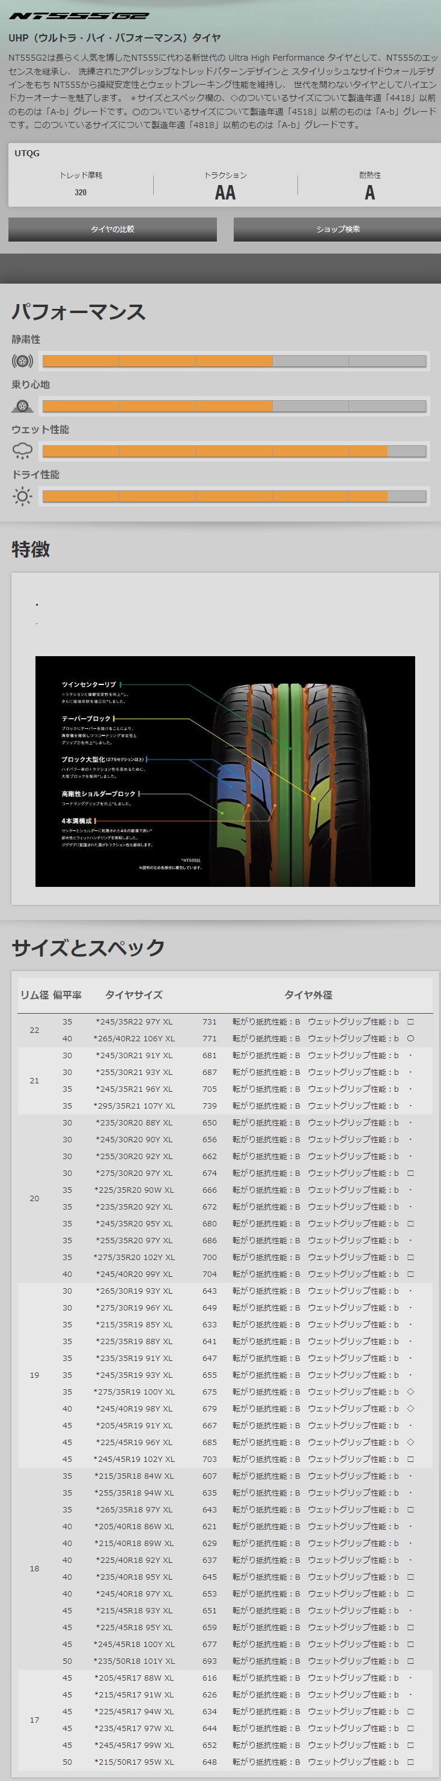The image size is (441, 1781).
Task: Click the トレッド摩耗 320 value
Action: [x=81, y=192]
